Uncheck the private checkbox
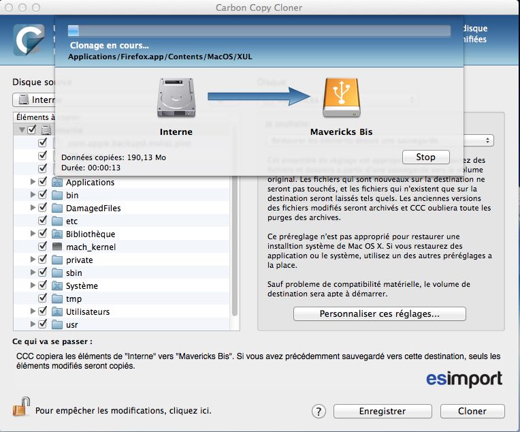The width and height of the screenshot is (520, 432). point(42,260)
